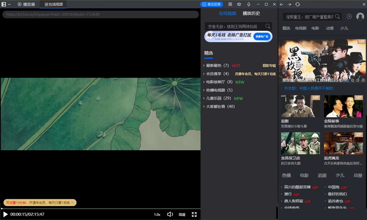
Task: Go back with the left arrow
Action: [x=282, y=4]
